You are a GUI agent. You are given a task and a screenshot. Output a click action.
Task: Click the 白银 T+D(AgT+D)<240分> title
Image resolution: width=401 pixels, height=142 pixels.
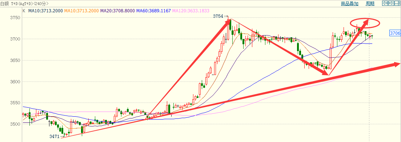click(x=25, y=4)
